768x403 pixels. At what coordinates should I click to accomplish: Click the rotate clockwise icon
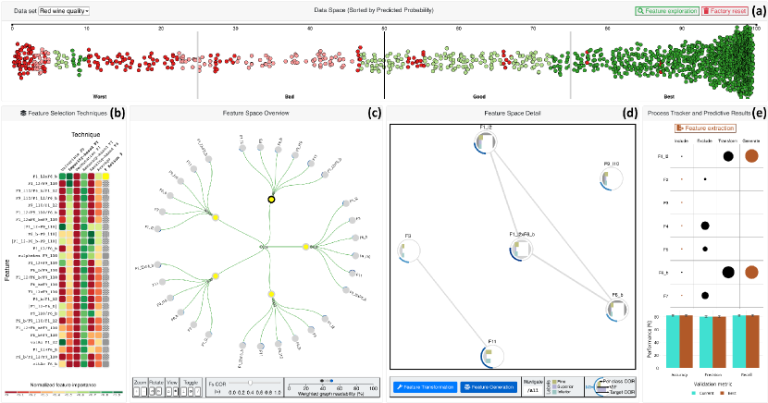159,392
